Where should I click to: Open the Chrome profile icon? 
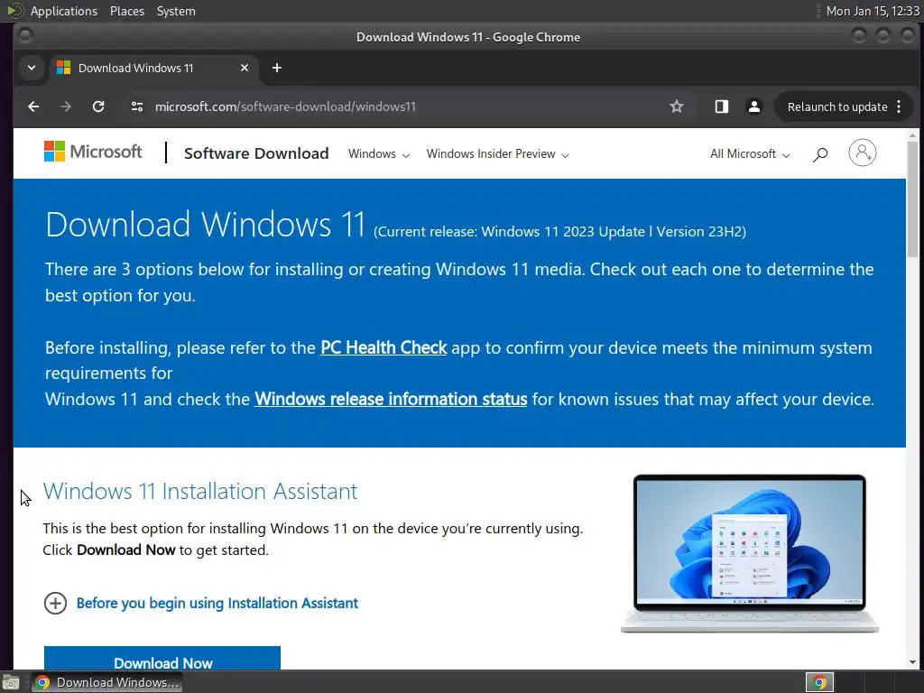753,106
